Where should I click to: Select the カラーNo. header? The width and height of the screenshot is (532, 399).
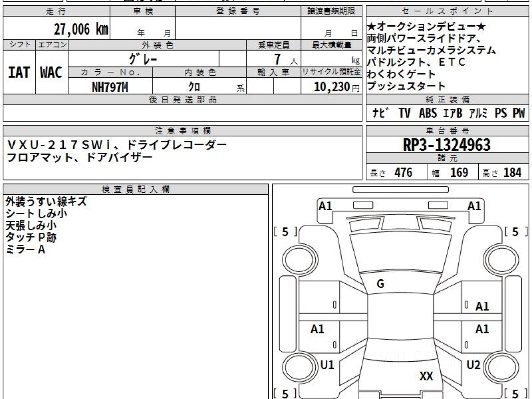pyautogui.click(x=110, y=72)
